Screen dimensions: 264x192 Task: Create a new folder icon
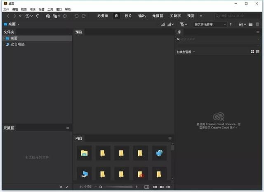(x=250, y=24)
